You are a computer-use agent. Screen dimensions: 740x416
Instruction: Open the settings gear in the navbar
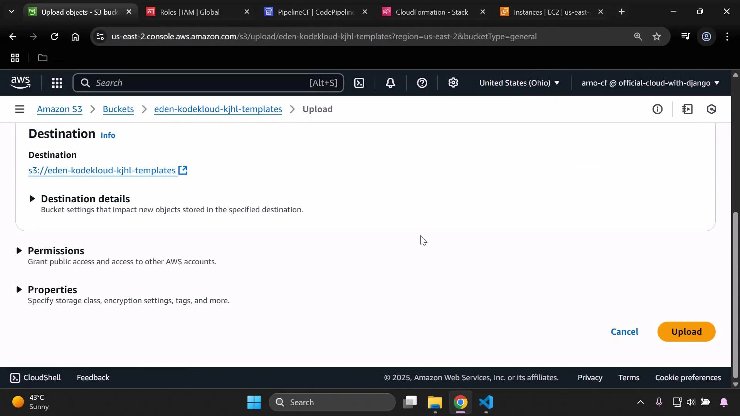click(453, 83)
